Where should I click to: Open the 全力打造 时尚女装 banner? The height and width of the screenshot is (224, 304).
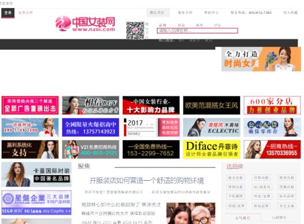(x=261, y=59)
